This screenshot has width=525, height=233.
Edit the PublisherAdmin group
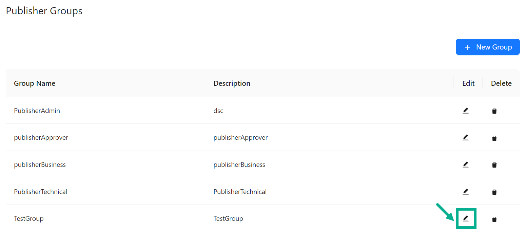(466, 111)
